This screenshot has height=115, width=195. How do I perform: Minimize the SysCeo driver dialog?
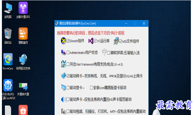tap(126, 23)
